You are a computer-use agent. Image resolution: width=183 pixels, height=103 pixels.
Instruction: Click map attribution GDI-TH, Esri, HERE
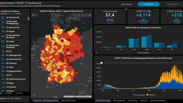(77, 97)
